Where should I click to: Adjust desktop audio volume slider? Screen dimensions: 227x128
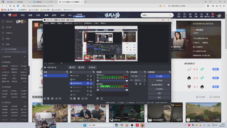click(x=114, y=90)
